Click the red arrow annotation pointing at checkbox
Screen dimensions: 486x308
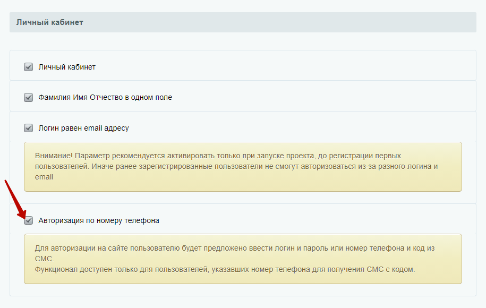15,199
